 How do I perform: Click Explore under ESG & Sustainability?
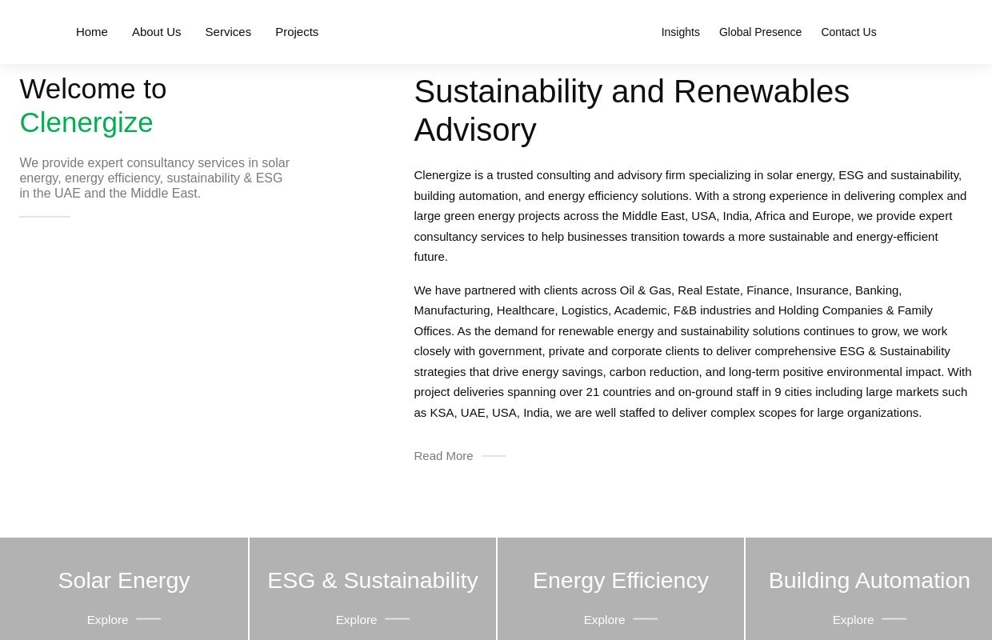click(356, 620)
